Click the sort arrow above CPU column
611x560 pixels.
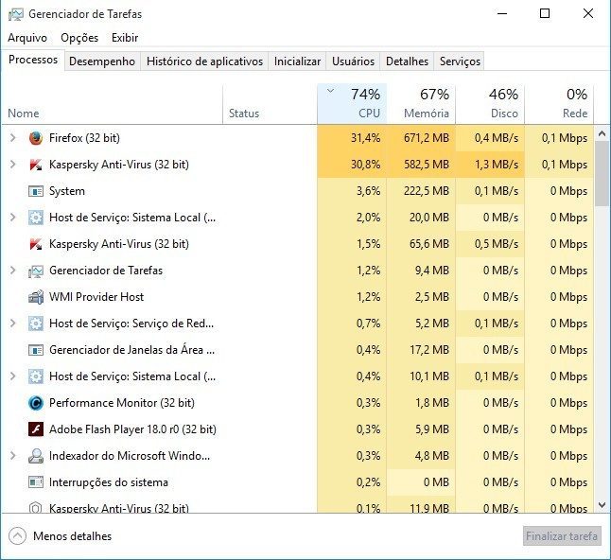click(x=330, y=91)
